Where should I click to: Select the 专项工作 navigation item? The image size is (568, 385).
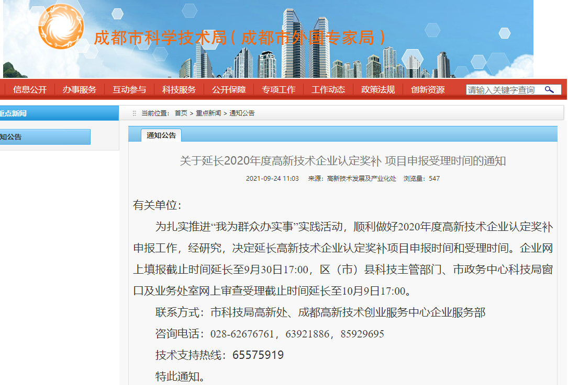(279, 90)
